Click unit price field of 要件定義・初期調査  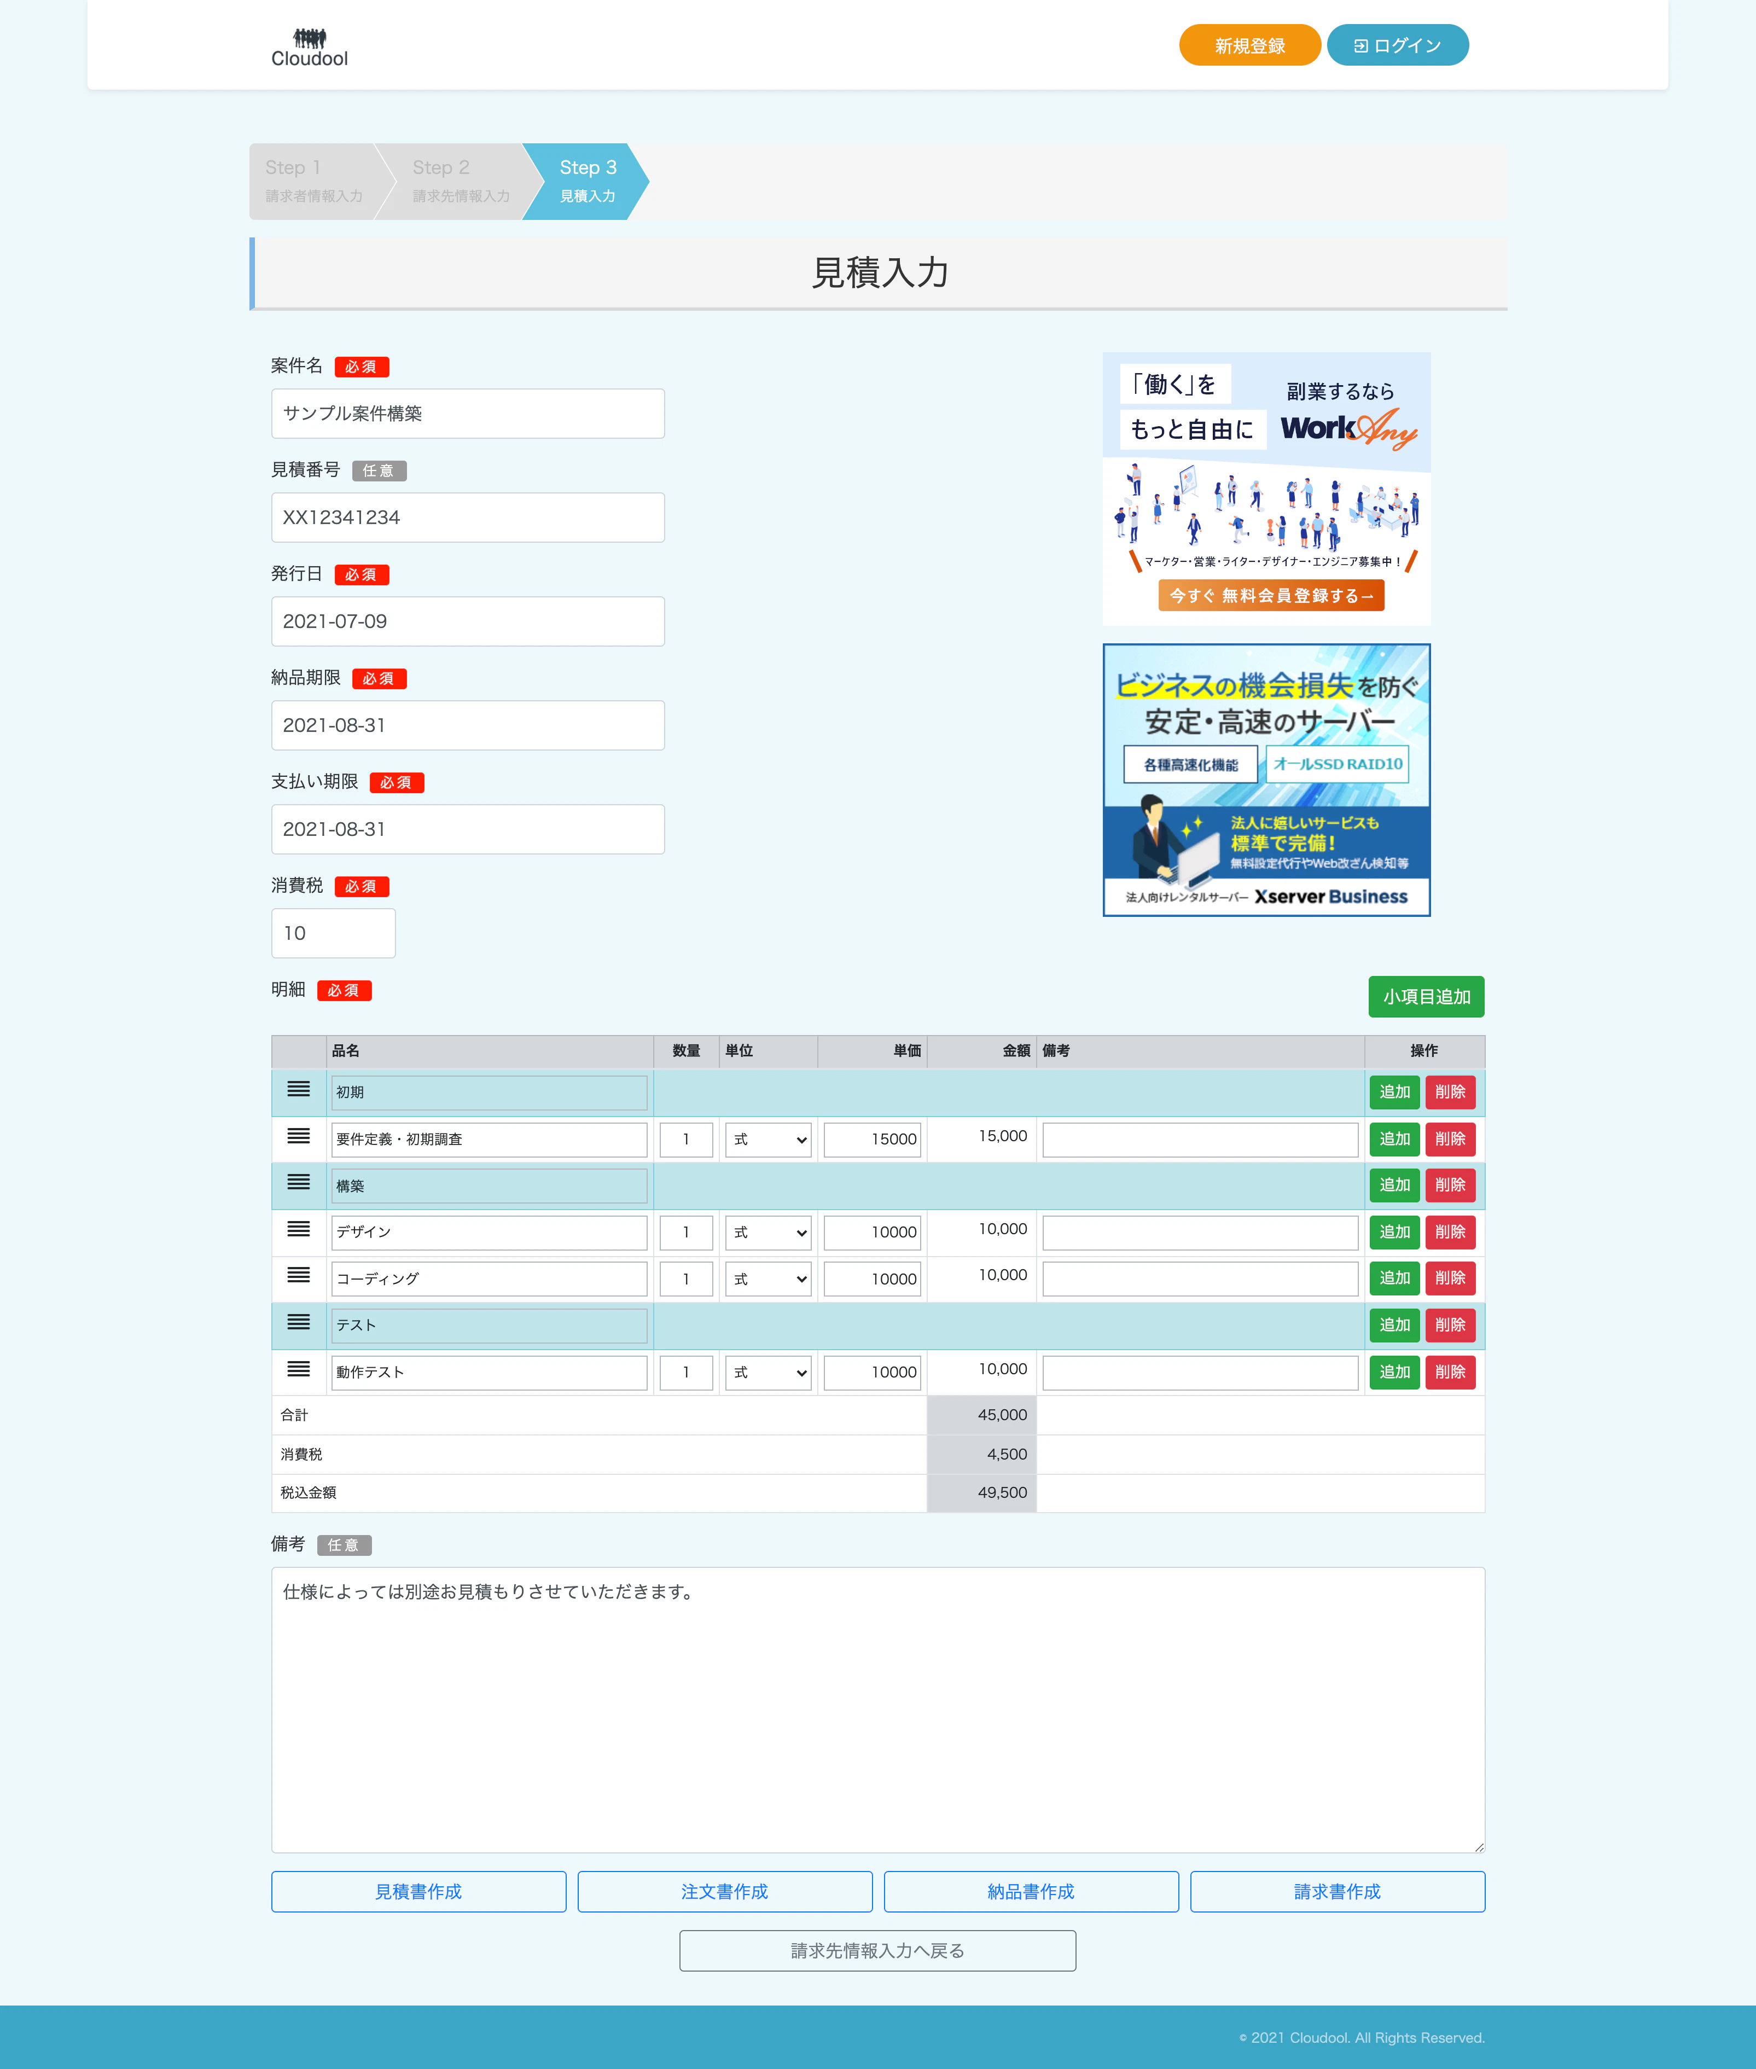click(x=872, y=1139)
